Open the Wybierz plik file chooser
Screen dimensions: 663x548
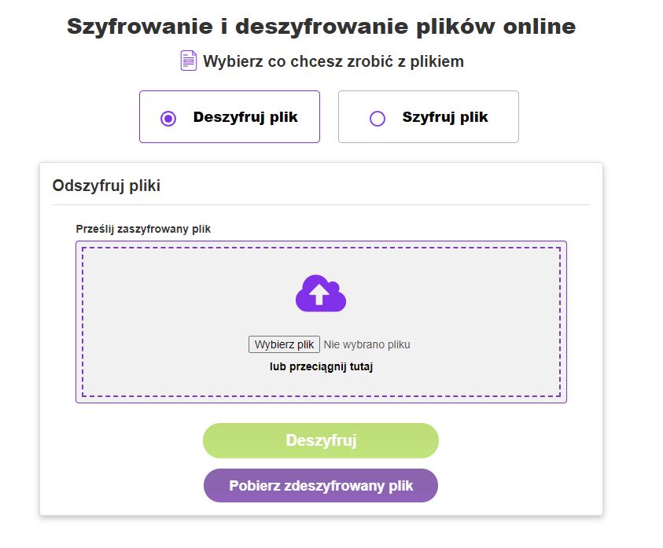point(284,344)
